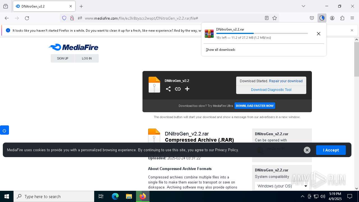
Task: Open the Firefox account icon
Action: click(x=332, y=18)
